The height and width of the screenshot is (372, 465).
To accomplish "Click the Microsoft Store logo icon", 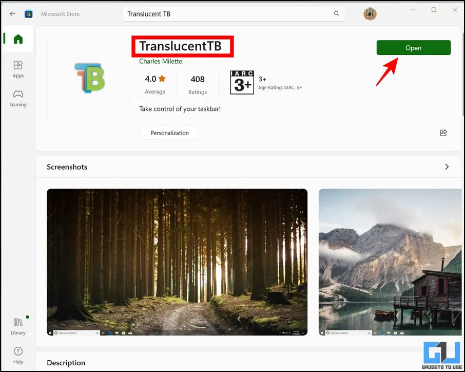I will click(28, 14).
